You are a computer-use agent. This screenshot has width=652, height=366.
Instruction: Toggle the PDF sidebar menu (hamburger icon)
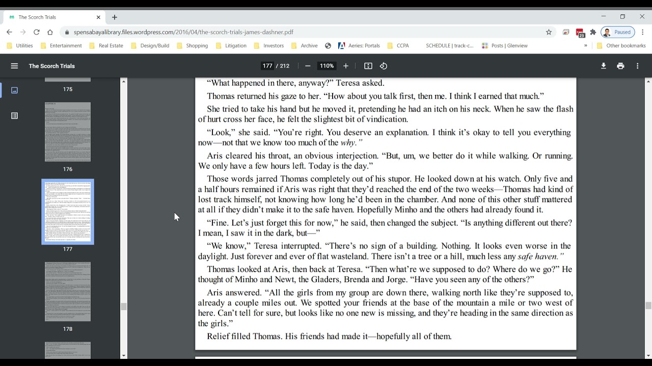coord(14,66)
